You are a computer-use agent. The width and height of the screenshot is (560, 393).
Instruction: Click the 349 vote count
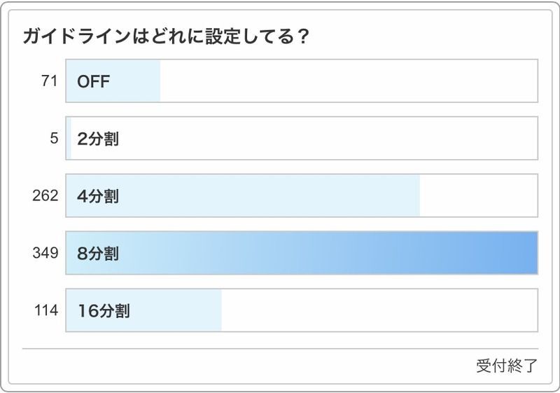coord(45,253)
